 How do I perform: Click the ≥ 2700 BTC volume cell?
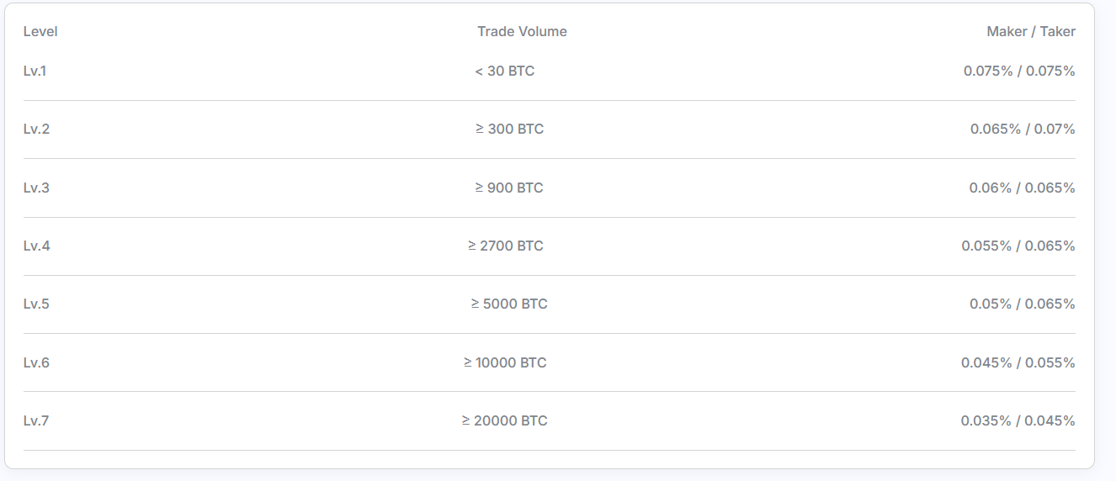(506, 246)
